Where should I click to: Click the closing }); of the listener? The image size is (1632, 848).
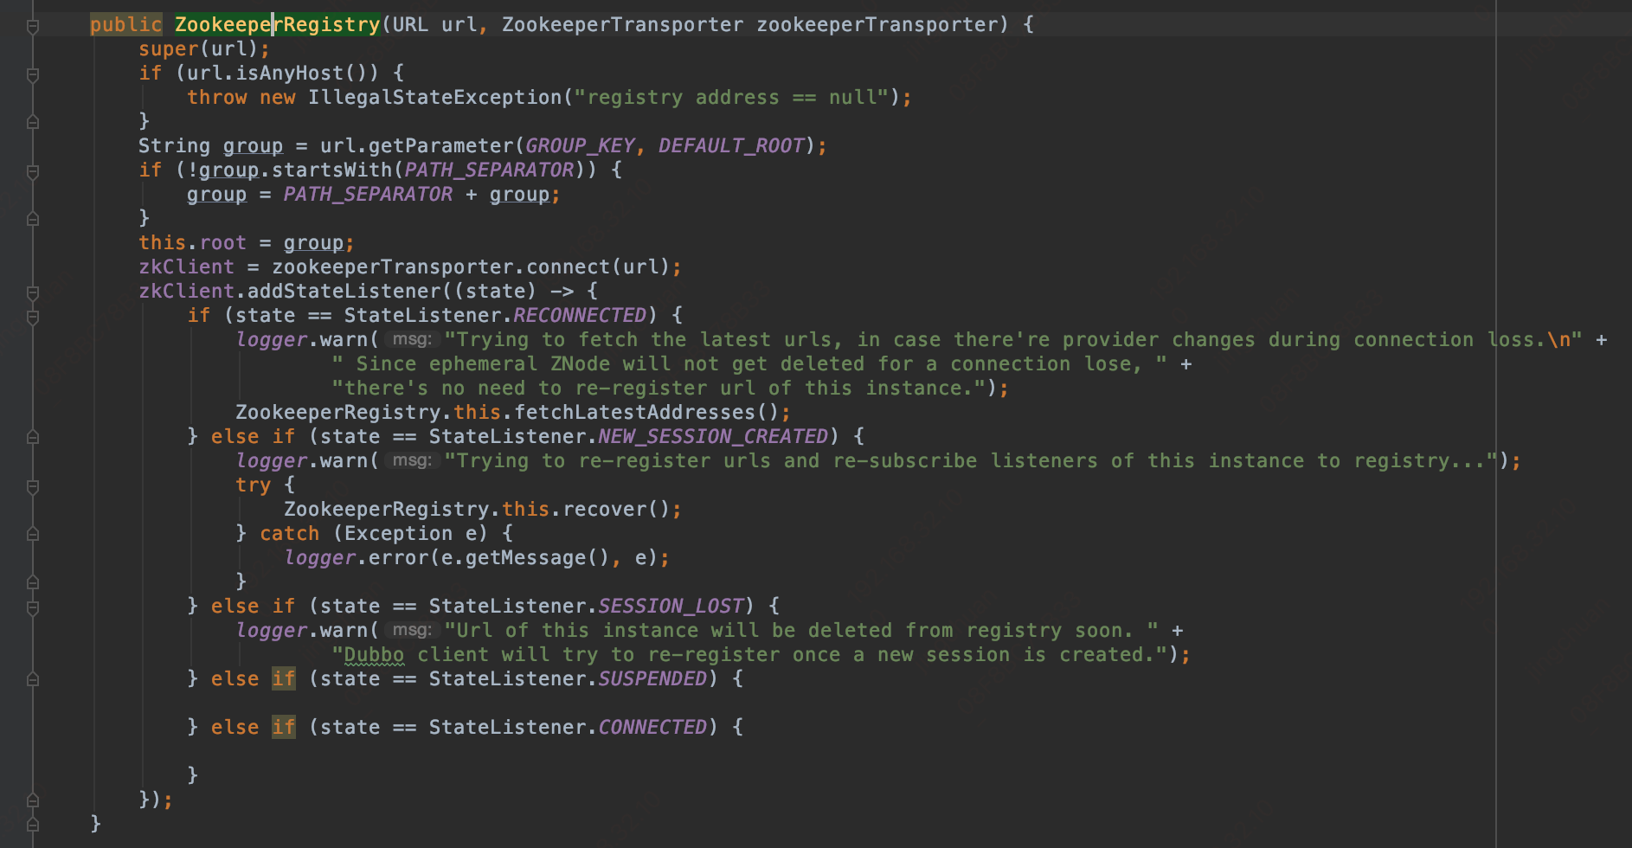[156, 800]
